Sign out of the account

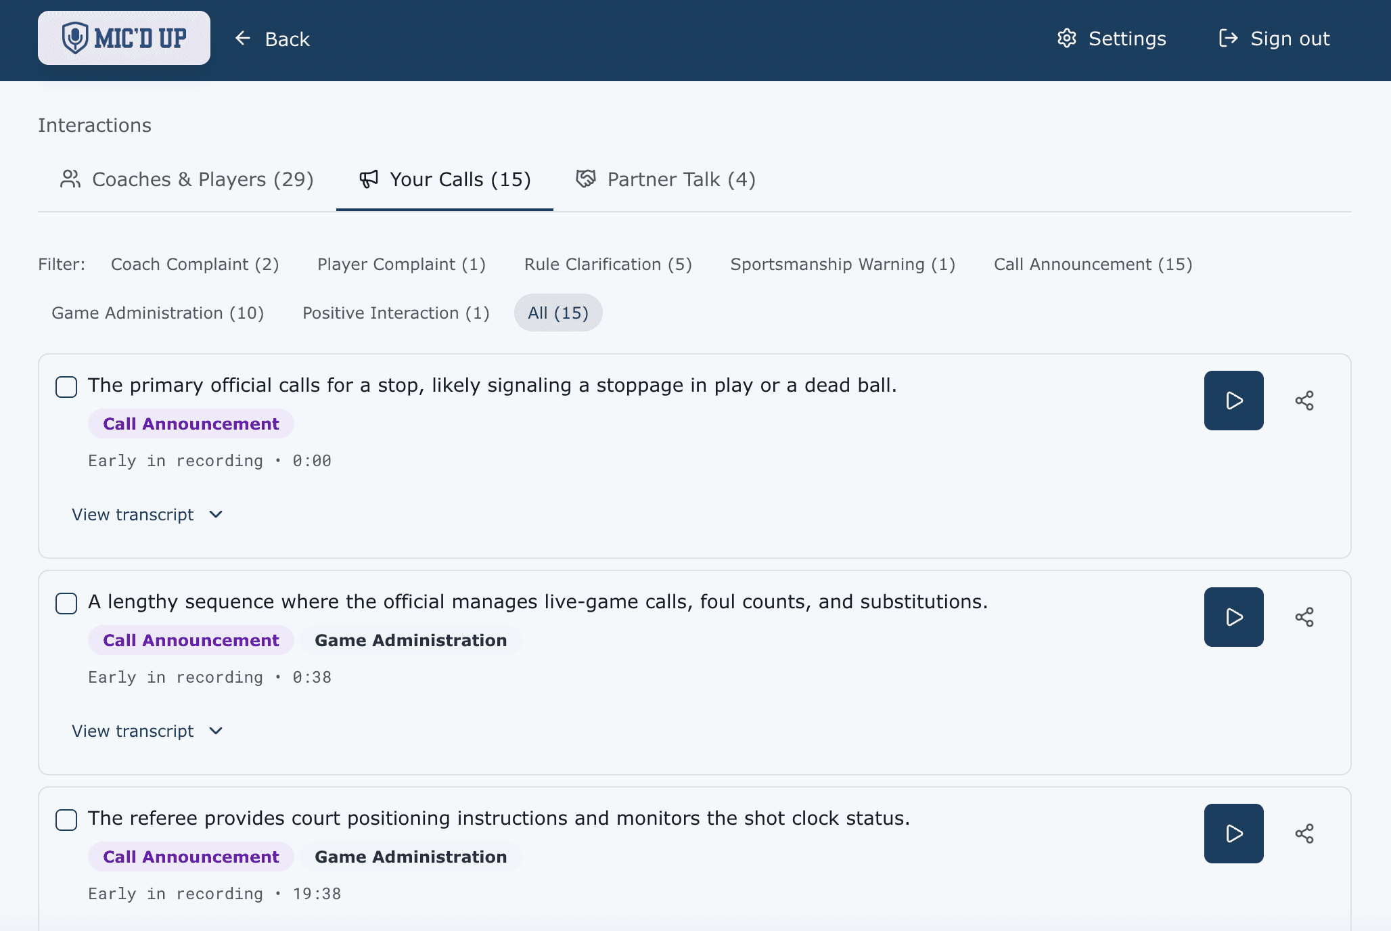(x=1274, y=39)
